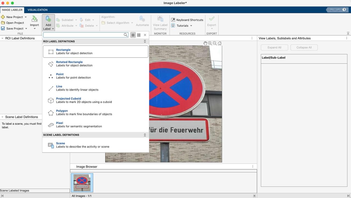Viewport: 351px width, 198px height.
Task: Switch gallery to grid view
Action: click(139, 35)
